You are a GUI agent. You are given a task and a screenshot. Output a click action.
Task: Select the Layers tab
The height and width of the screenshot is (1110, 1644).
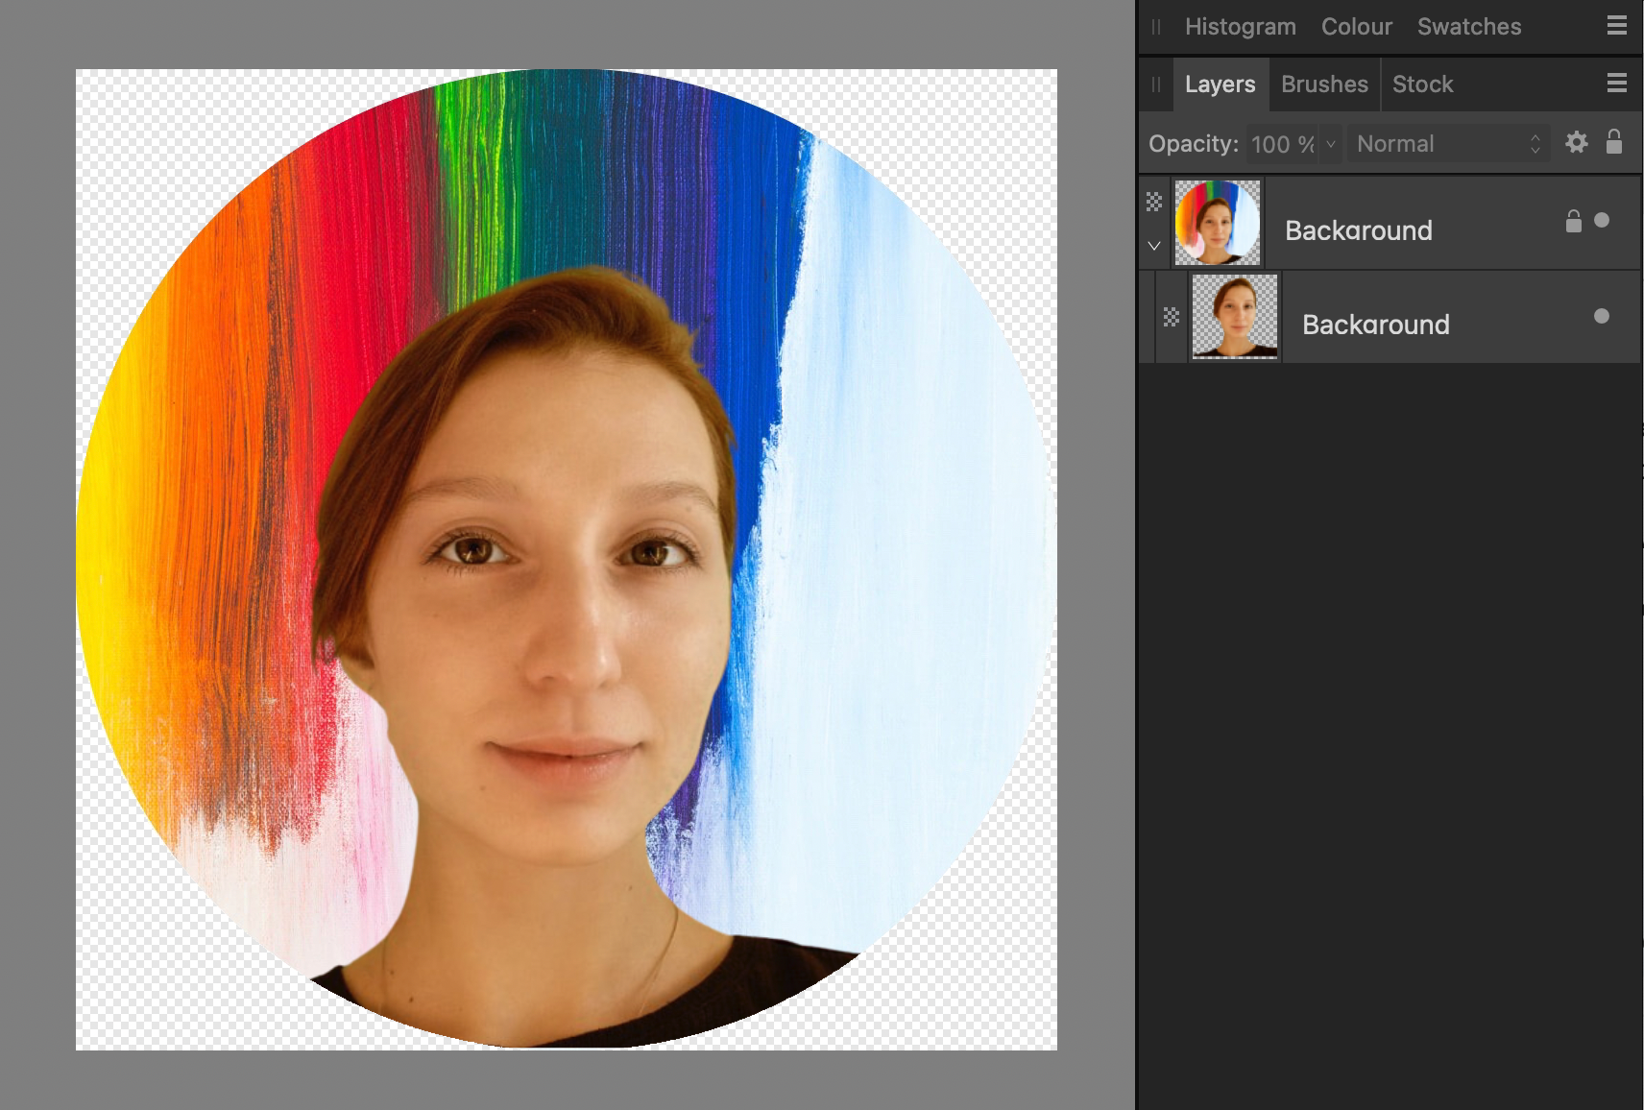(1220, 84)
